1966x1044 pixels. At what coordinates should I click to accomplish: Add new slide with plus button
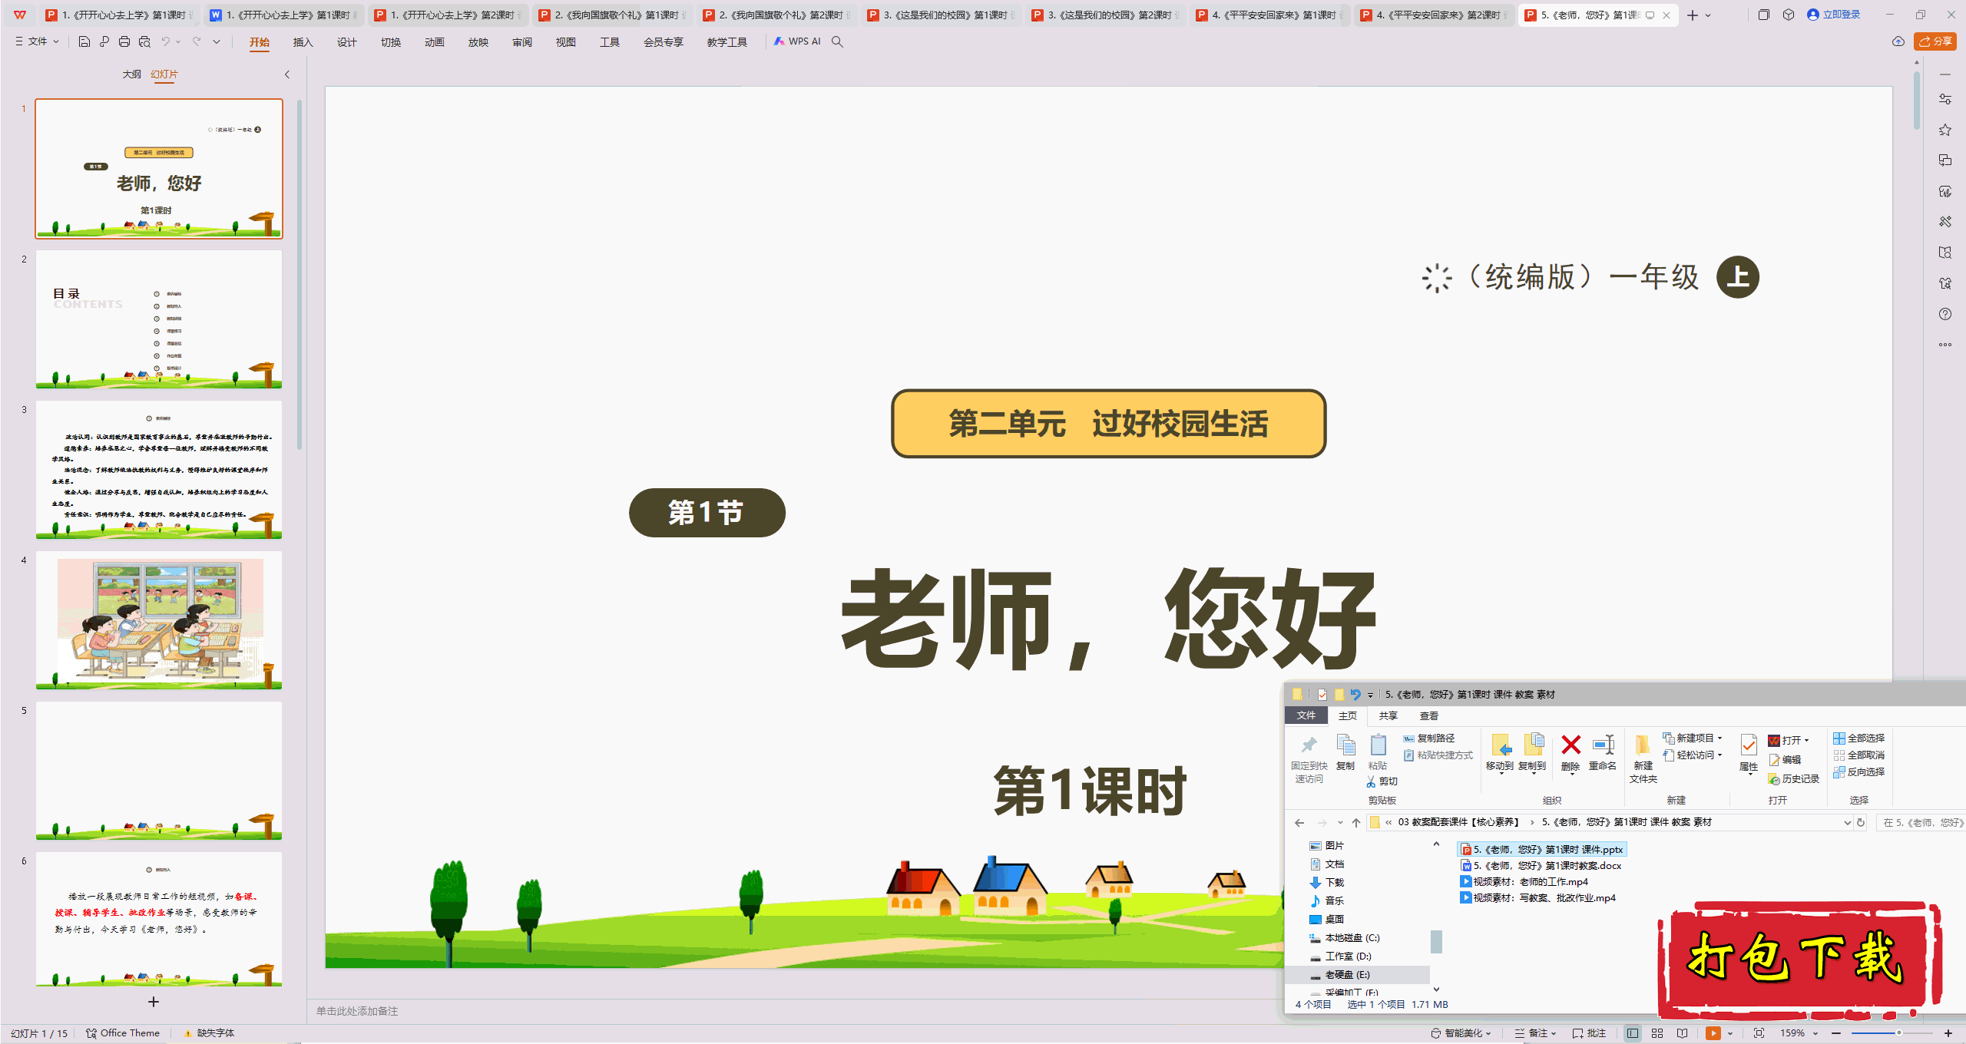click(154, 1002)
